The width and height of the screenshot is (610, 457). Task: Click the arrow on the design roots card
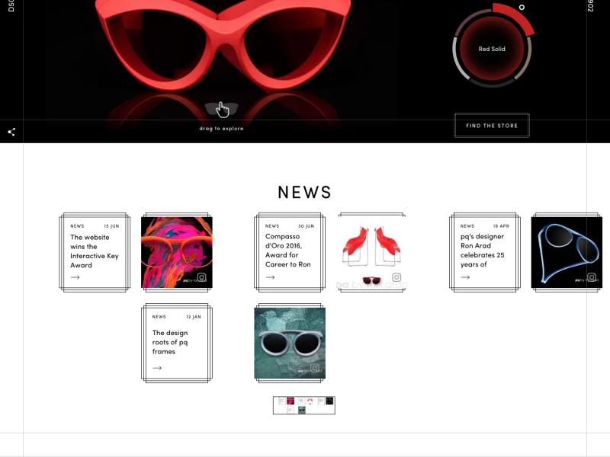(x=157, y=368)
